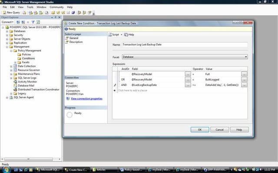Select the Database Mail node icon

(16, 86)
